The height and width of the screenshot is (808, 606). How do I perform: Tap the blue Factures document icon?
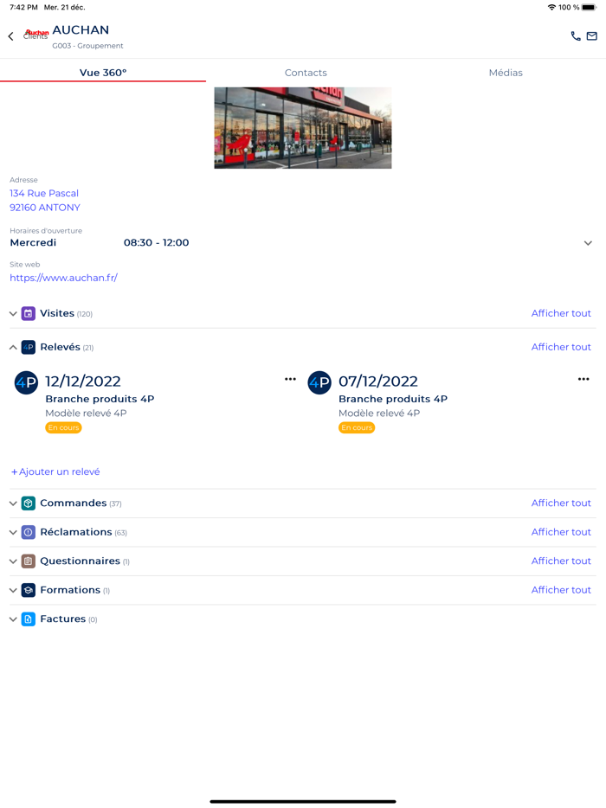click(29, 619)
